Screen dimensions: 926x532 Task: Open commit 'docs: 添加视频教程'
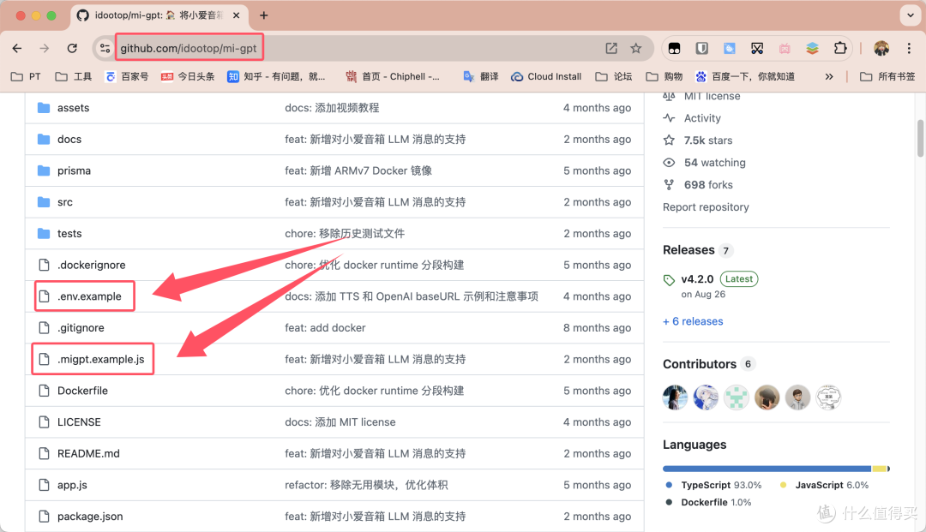tap(332, 108)
